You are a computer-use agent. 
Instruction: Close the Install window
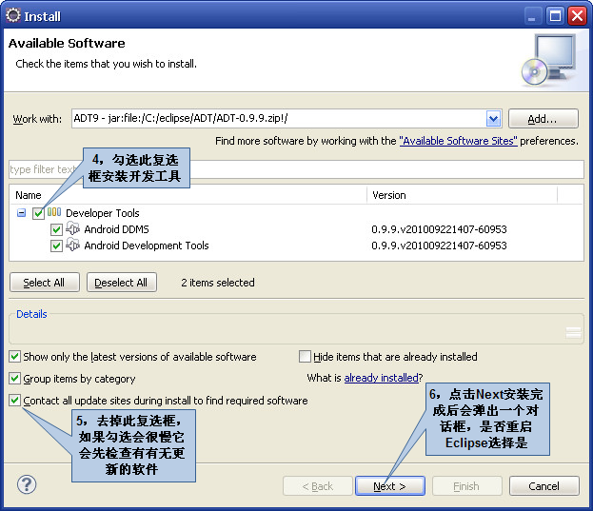coord(577,16)
